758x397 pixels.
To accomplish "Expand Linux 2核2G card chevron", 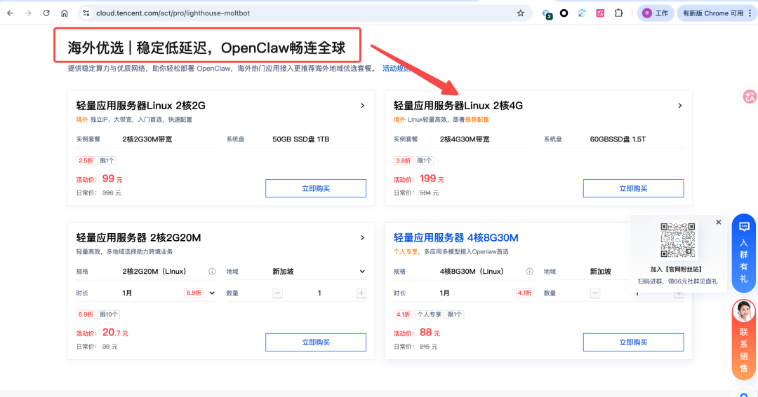I will point(363,106).
